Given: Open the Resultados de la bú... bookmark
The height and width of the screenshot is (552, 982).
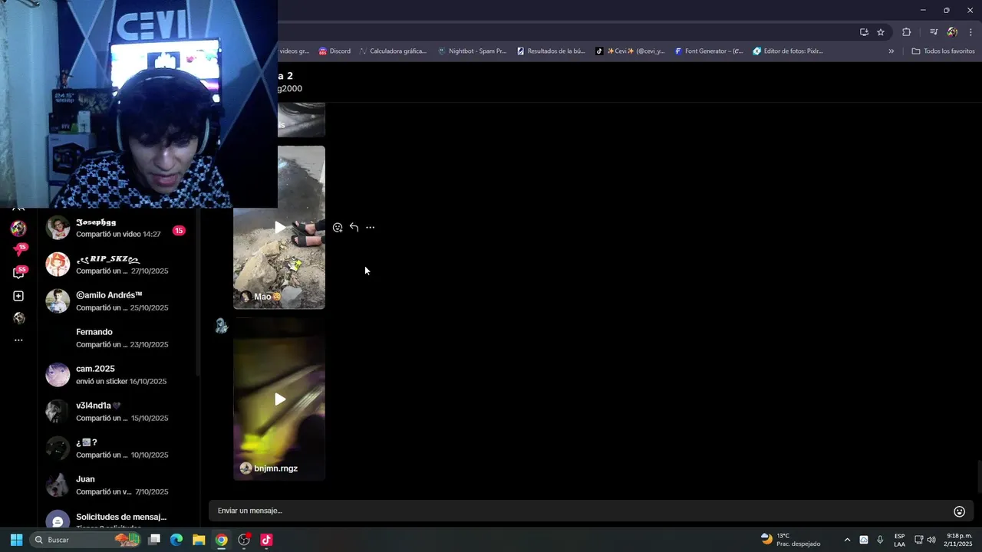Looking at the screenshot, I should (x=551, y=51).
